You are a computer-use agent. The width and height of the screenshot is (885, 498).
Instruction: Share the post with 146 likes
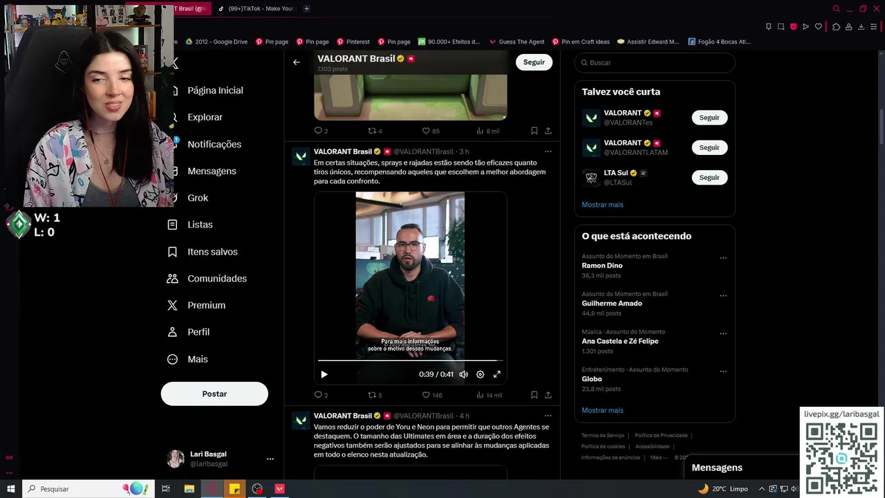point(548,395)
